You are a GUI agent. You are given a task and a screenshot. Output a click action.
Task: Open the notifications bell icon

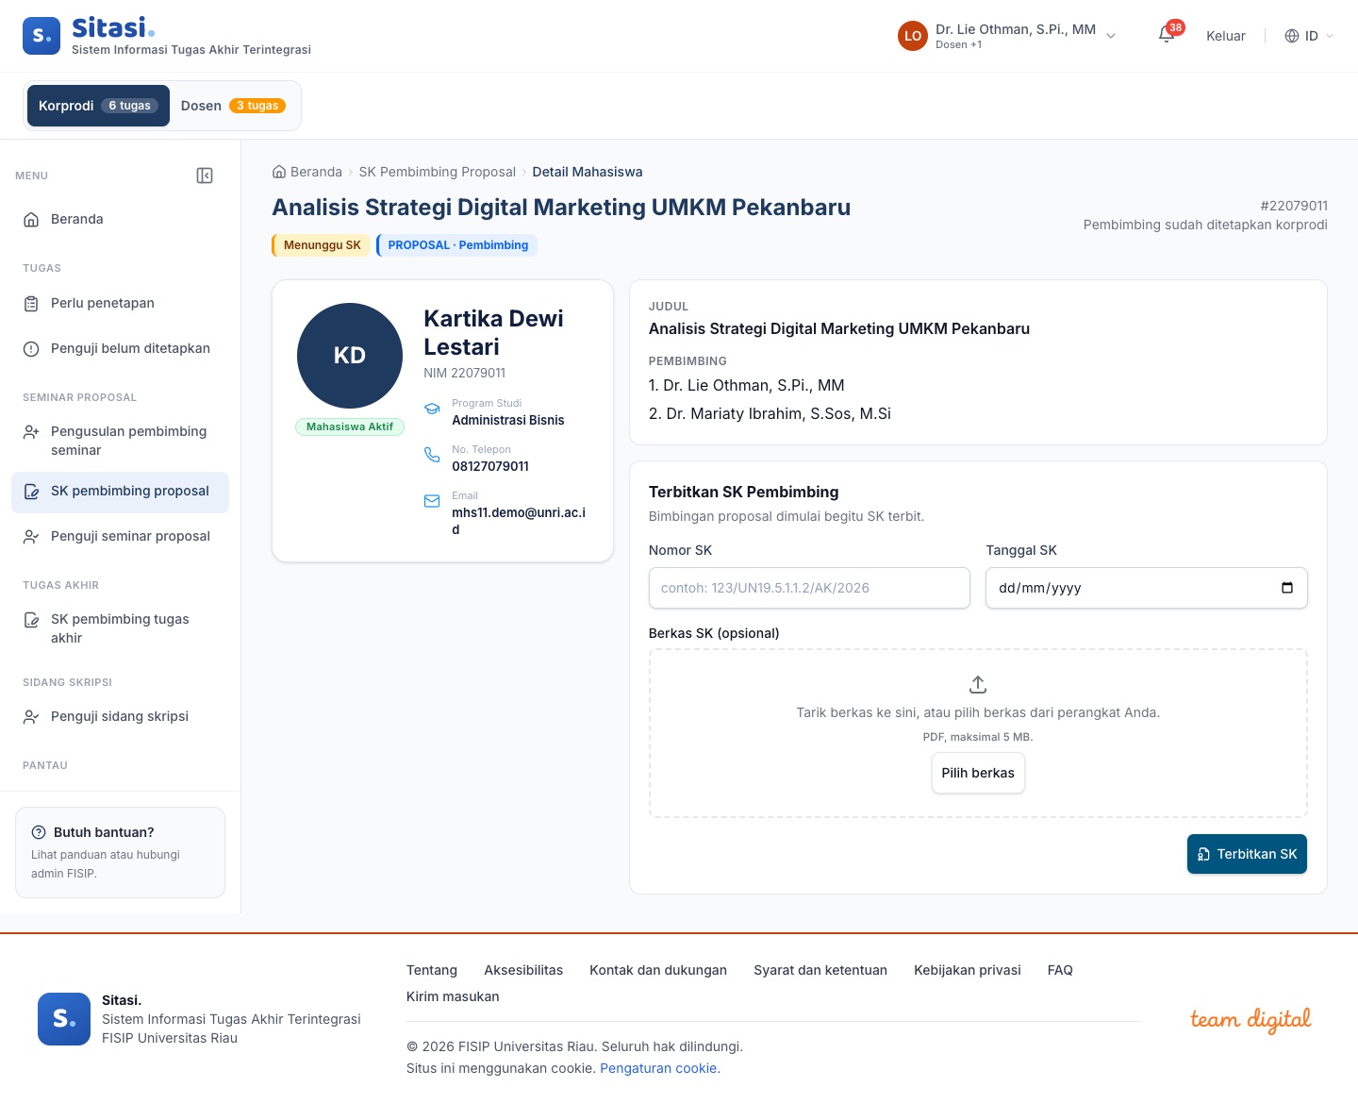(x=1167, y=36)
